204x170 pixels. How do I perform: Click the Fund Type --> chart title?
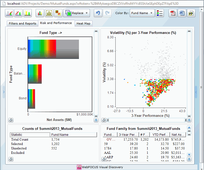51,33
